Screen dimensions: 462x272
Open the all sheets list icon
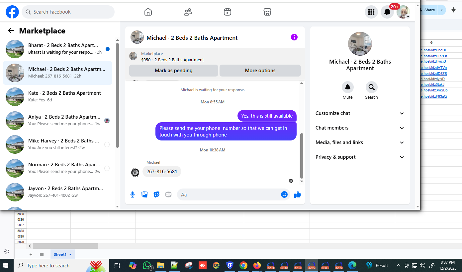point(42,254)
